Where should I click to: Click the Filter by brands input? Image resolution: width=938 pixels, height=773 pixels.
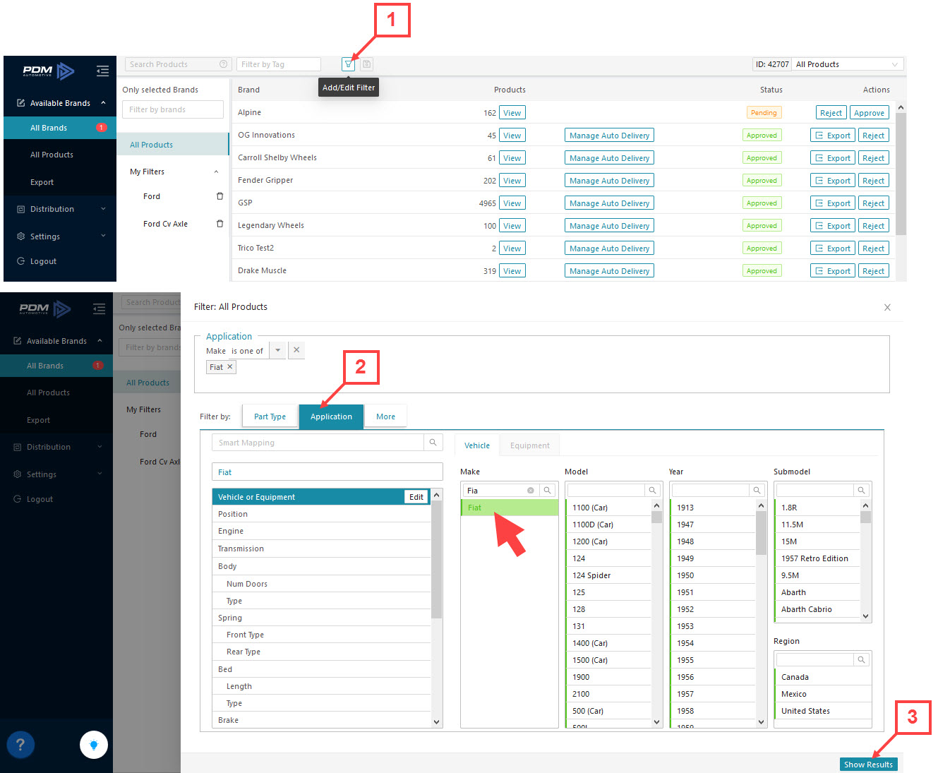pos(173,109)
